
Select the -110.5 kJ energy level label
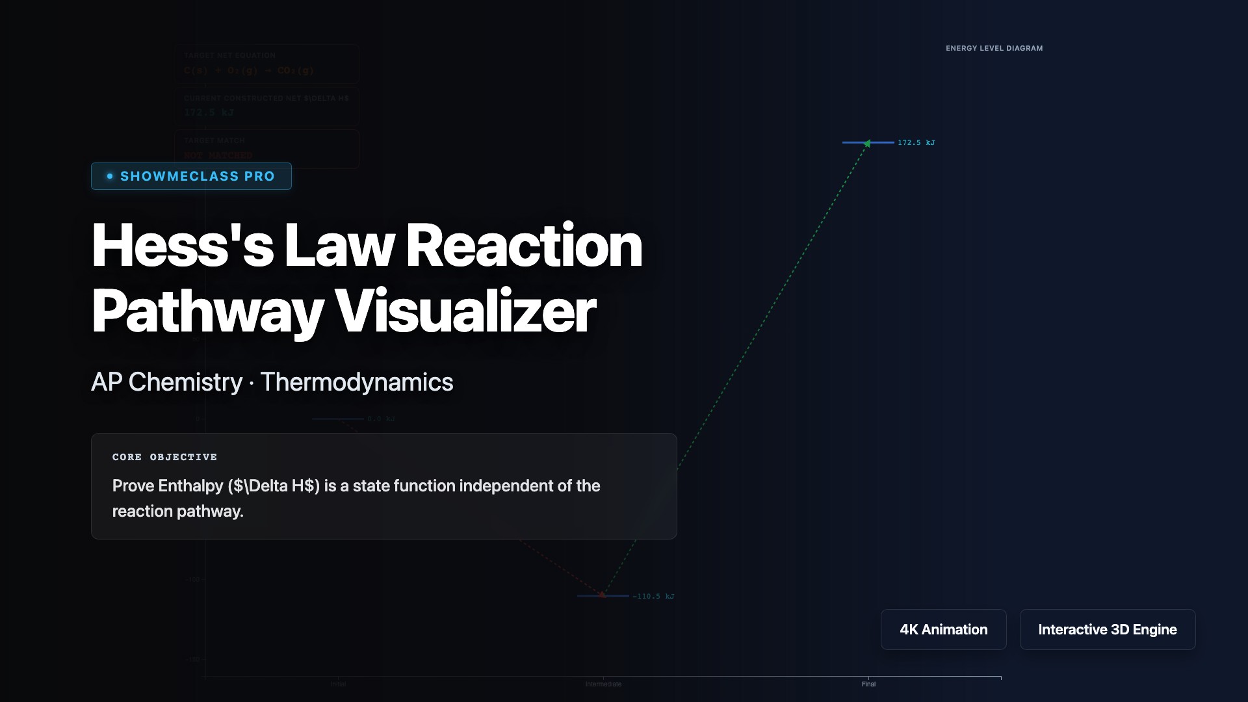tap(653, 596)
